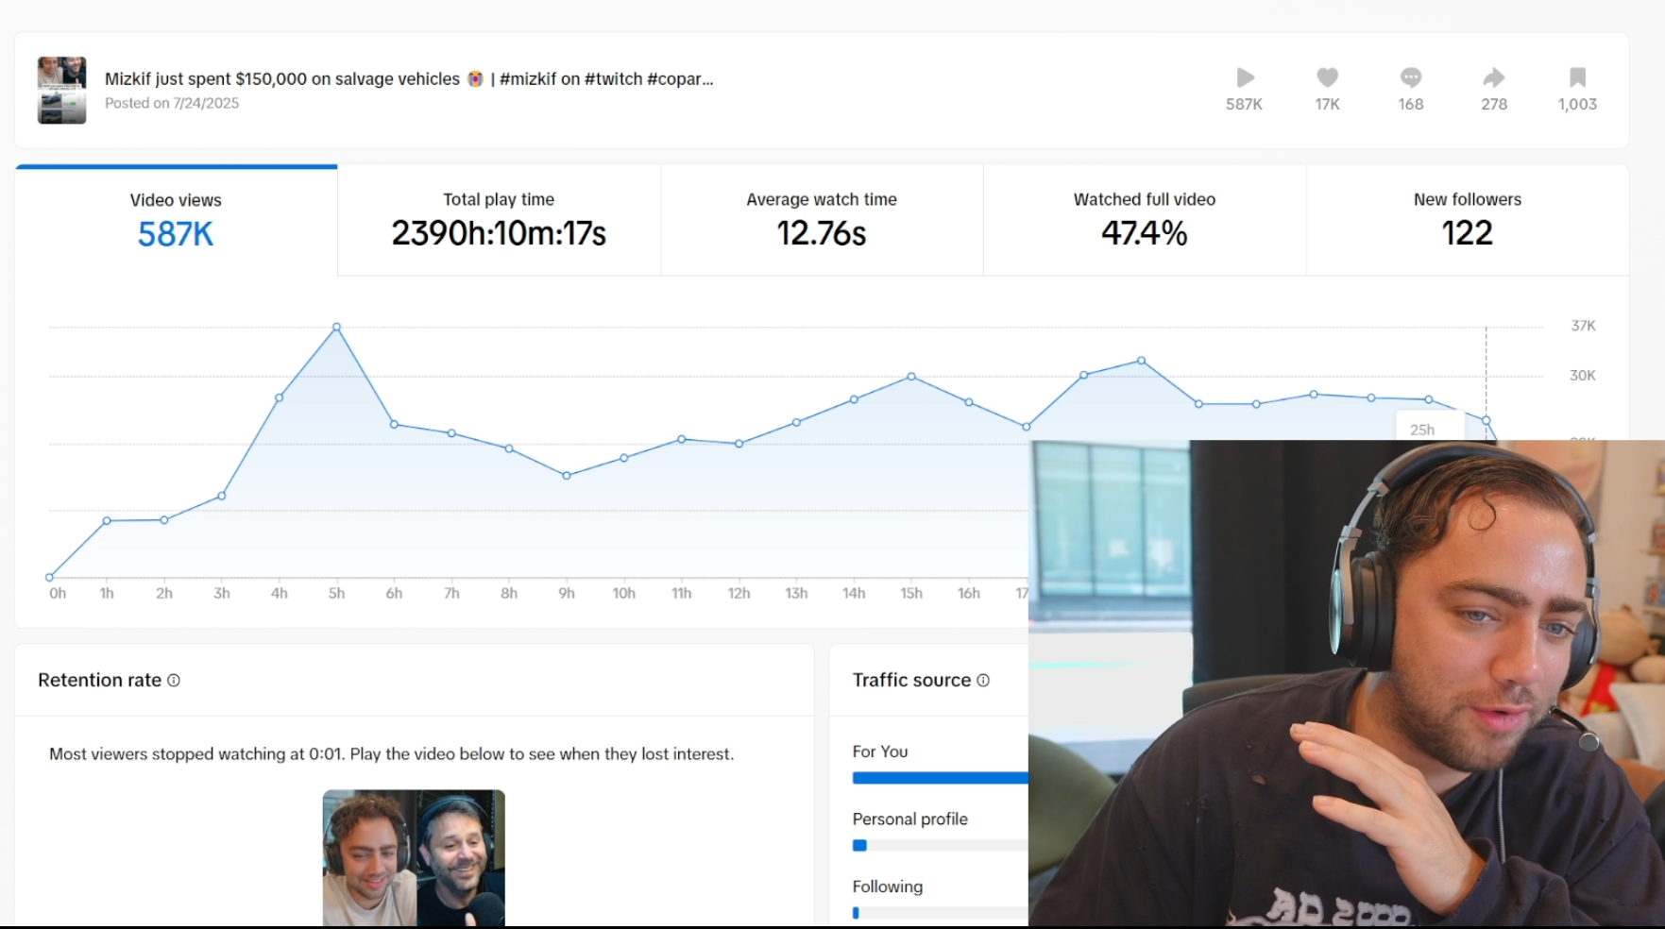
Task: Play the retention rate video preview
Action: tap(414, 858)
